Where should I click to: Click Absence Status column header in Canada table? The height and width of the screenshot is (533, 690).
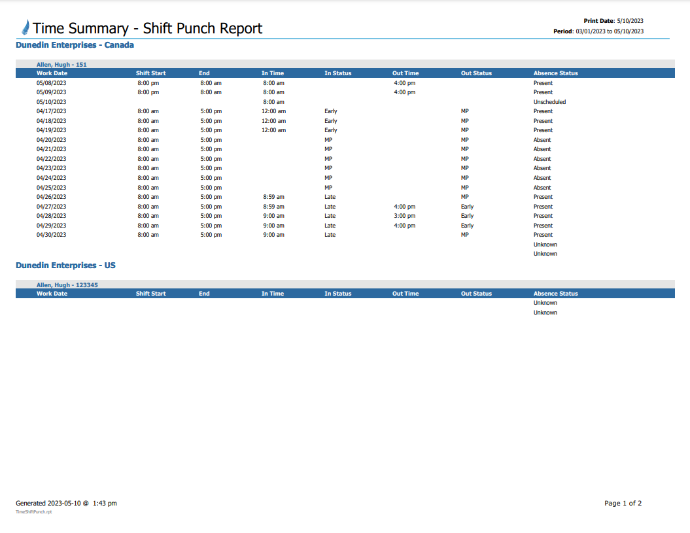[x=555, y=73]
